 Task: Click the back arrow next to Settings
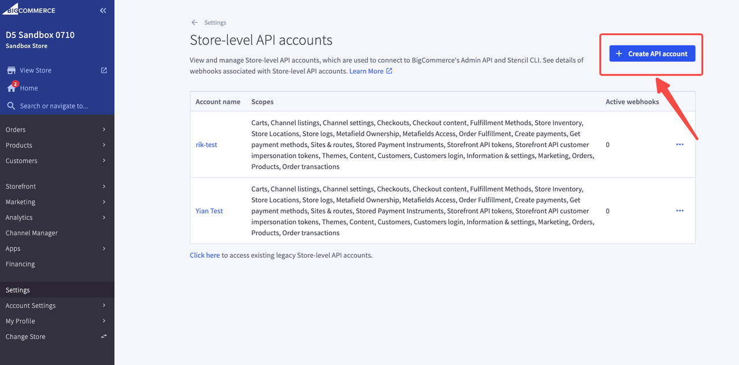click(x=195, y=22)
